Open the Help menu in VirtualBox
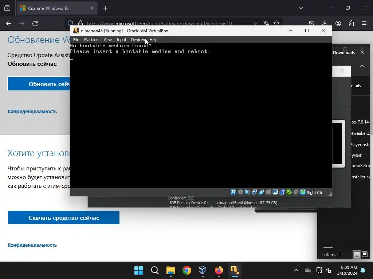This screenshot has height=279, width=373. (153, 40)
